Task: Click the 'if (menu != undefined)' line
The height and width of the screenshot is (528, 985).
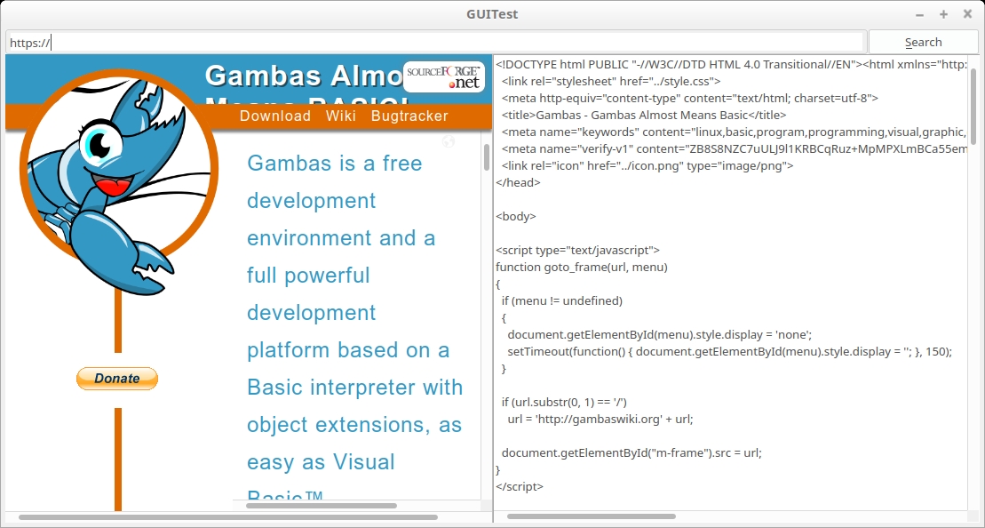Action: pos(562,301)
